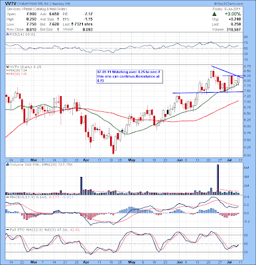Image resolution: width=256 pixels, height=265 pixels.
Task: Click the green MA(20) legend marker
Action: (x=7, y=70)
